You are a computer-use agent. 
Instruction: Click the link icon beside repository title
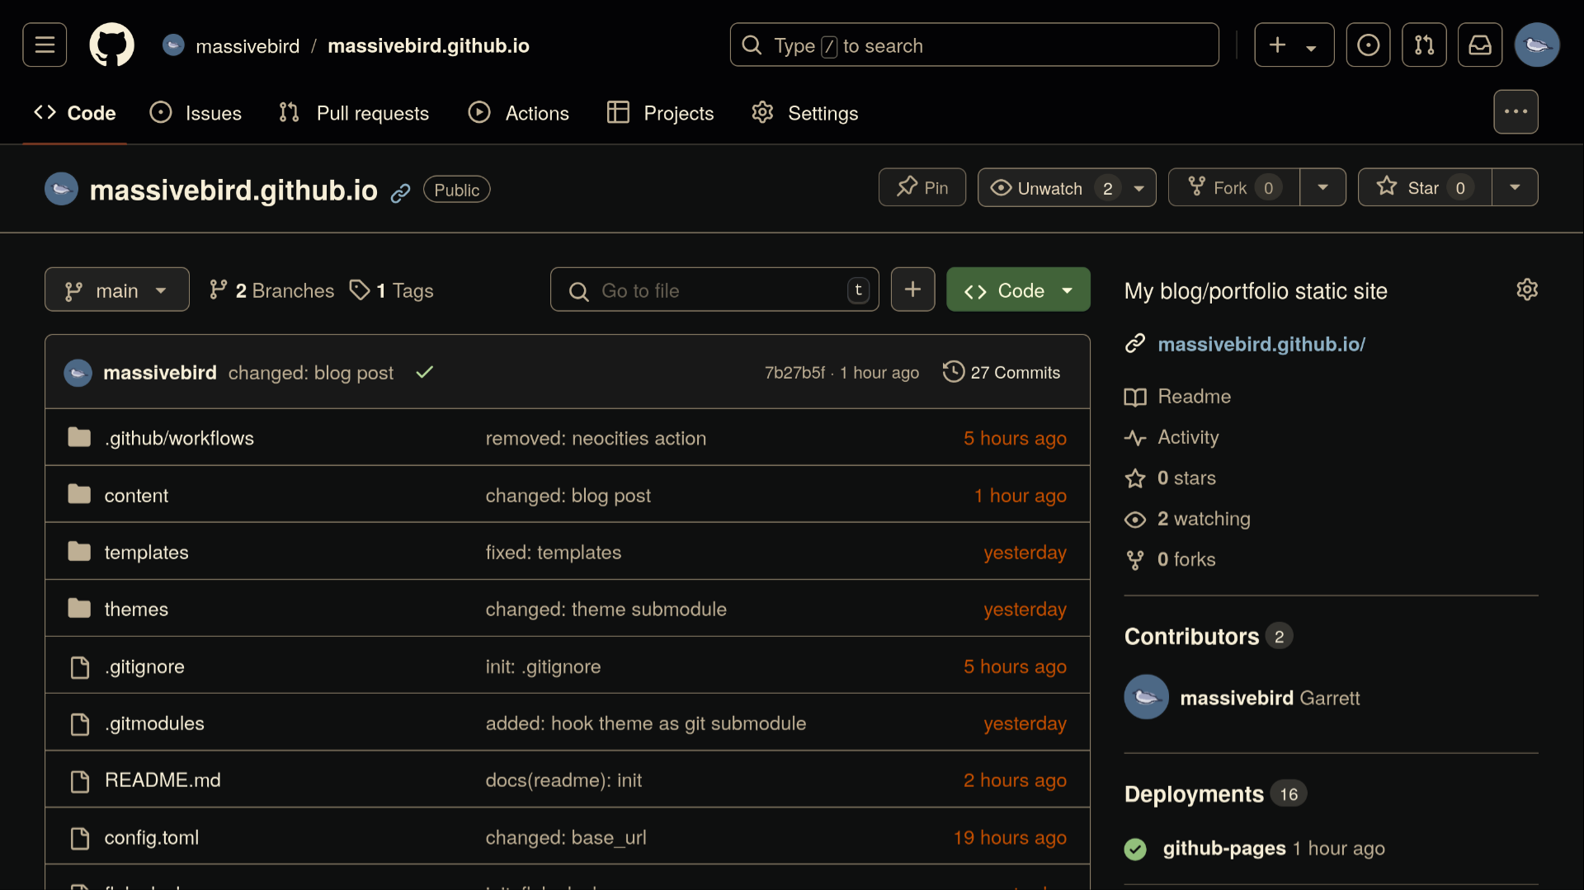401,193
